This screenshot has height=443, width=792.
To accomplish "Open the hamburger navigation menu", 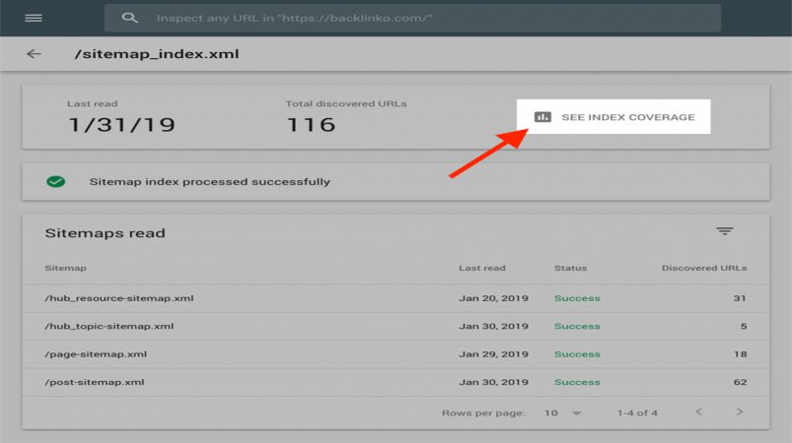I will [x=34, y=18].
